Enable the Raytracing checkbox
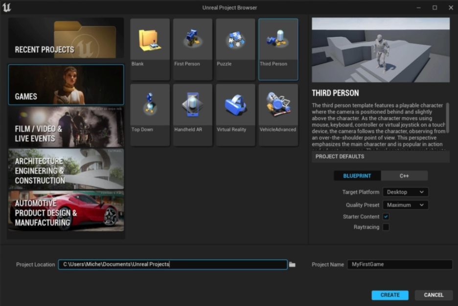Image resolution: width=458 pixels, height=306 pixels. pyautogui.click(x=386, y=227)
